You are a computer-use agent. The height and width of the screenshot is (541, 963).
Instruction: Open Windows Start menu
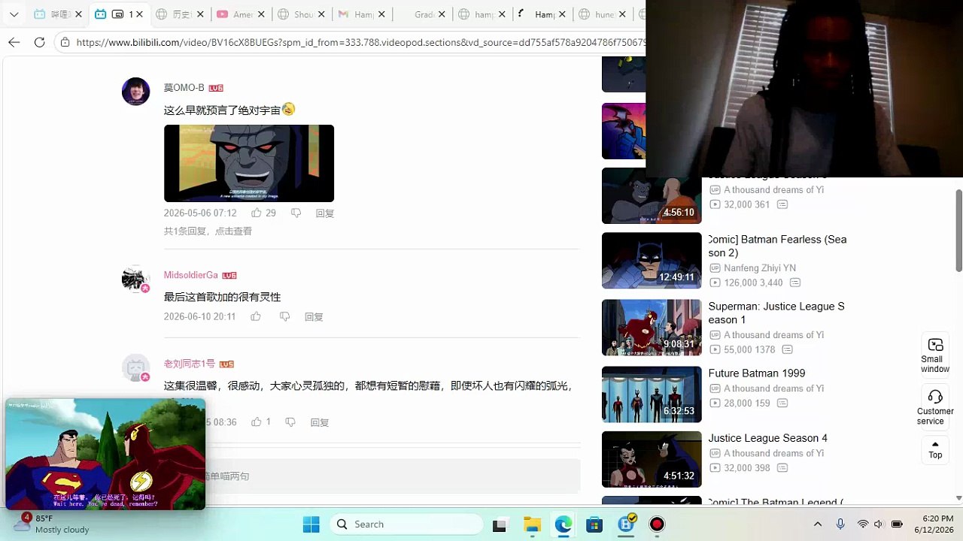click(x=311, y=524)
